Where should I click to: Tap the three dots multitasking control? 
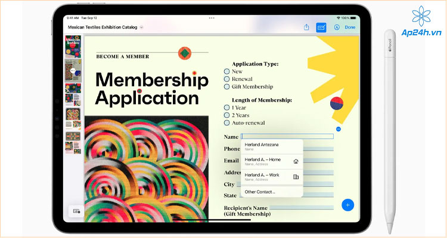[x=212, y=18]
